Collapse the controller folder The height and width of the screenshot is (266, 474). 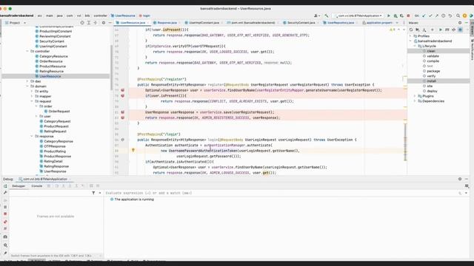coord(27,51)
